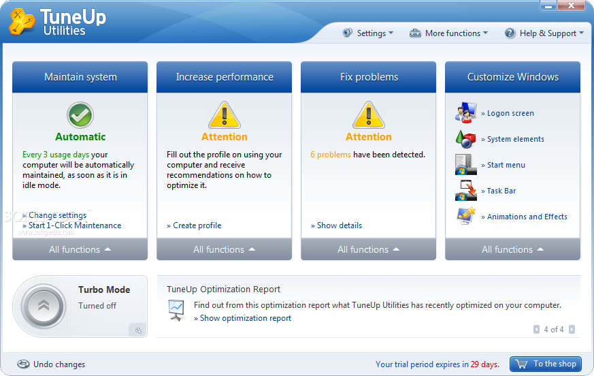The image size is (594, 376).
Task: Click the Undo changes text
Action: pyautogui.click(x=59, y=364)
